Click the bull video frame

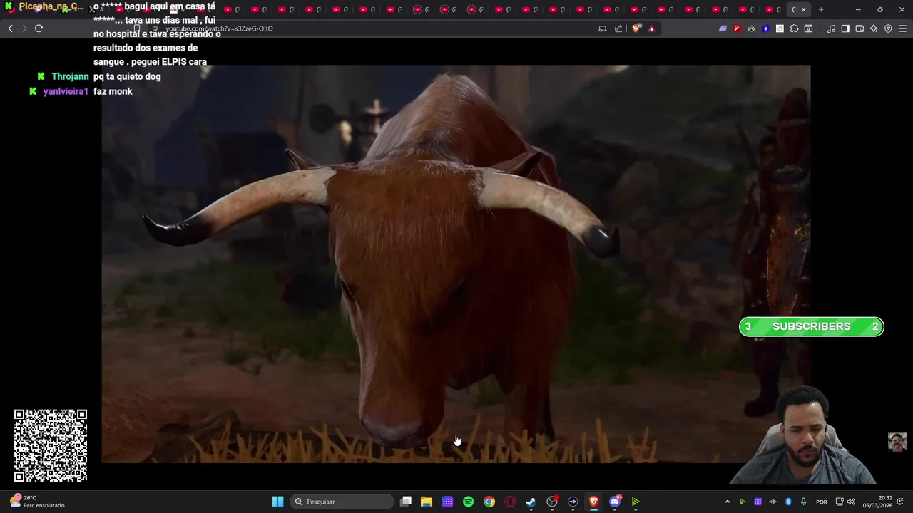point(456,264)
